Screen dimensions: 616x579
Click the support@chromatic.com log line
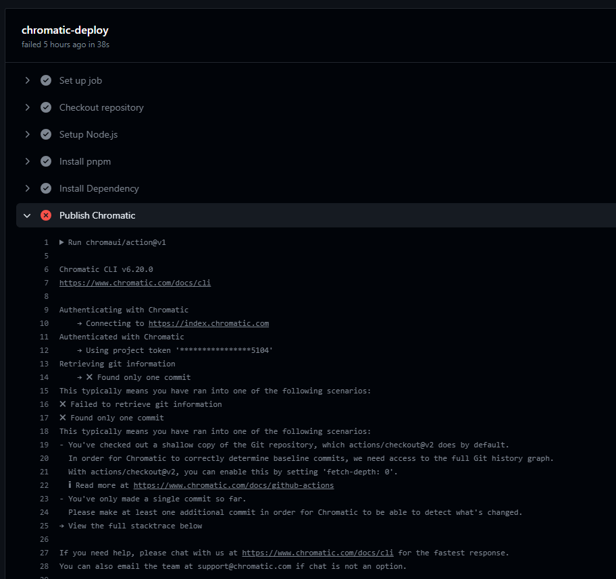click(232, 566)
